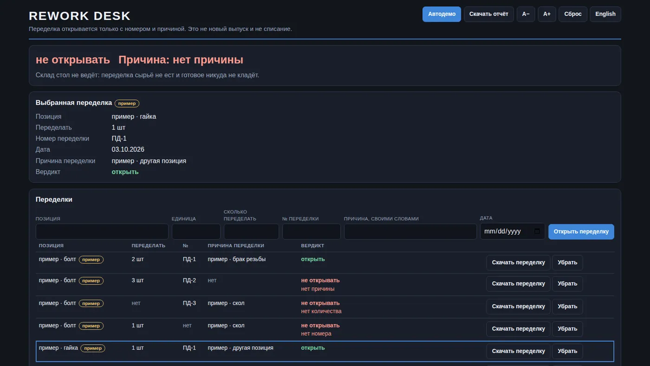Image resolution: width=650 pixels, height=366 pixels.
Task: Click the Дата mm/dd/yyyy field
Action: [513, 231]
